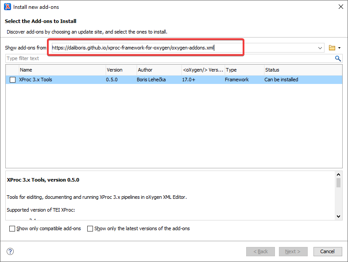Click the oXygen app icon in title bar
The image size is (348, 262).
(x=8, y=7)
